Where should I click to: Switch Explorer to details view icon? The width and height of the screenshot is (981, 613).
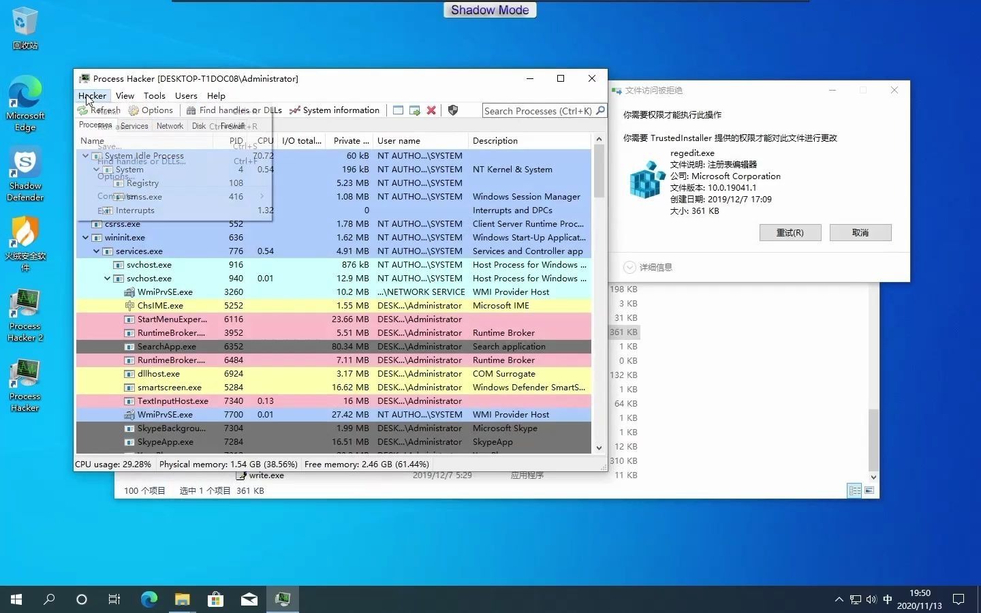click(x=854, y=490)
